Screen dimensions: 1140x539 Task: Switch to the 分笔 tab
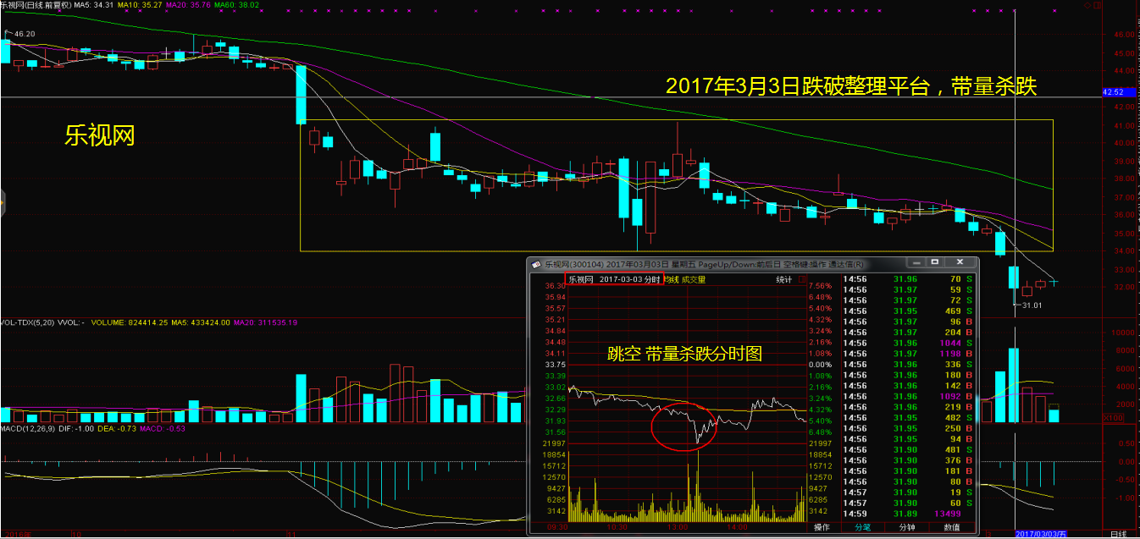862,527
